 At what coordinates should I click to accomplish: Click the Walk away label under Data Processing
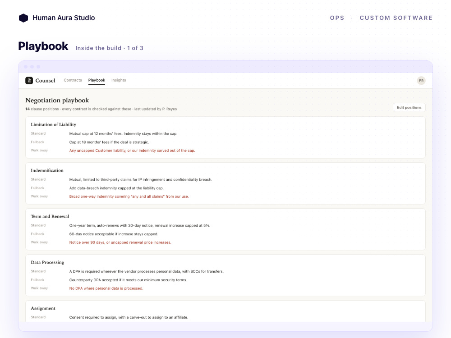coord(39,288)
